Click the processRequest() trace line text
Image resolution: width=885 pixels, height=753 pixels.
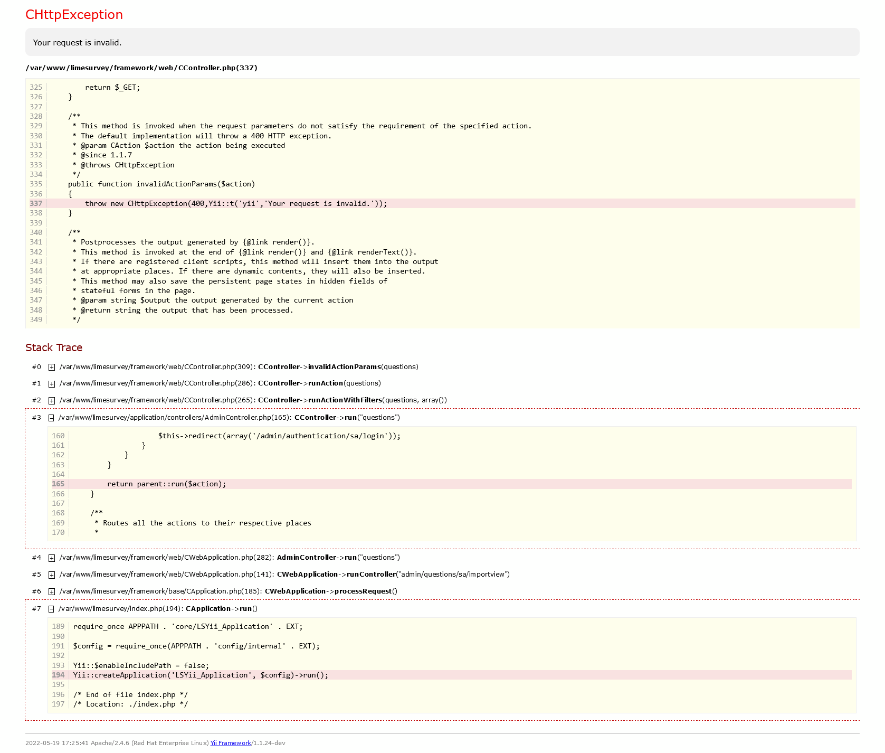[x=228, y=591]
